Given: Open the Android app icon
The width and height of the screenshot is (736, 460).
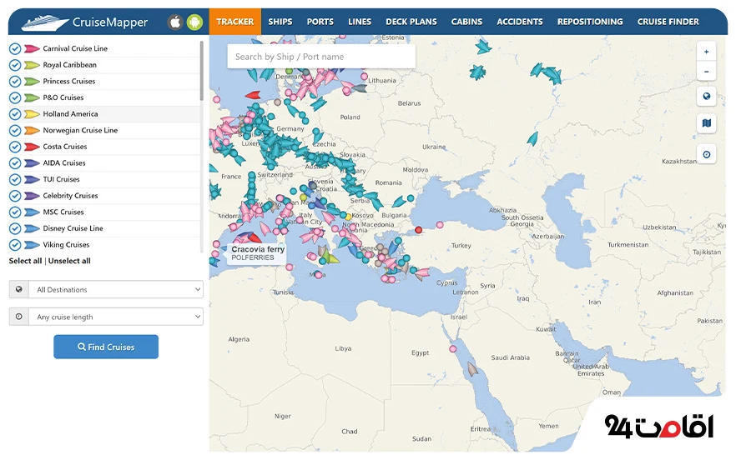Looking at the screenshot, I should tap(194, 22).
